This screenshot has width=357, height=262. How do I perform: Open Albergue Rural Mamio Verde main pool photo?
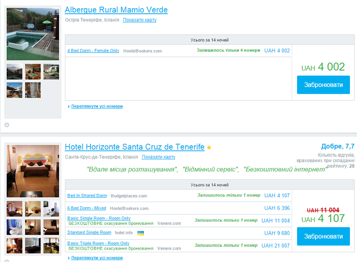coord(33,33)
